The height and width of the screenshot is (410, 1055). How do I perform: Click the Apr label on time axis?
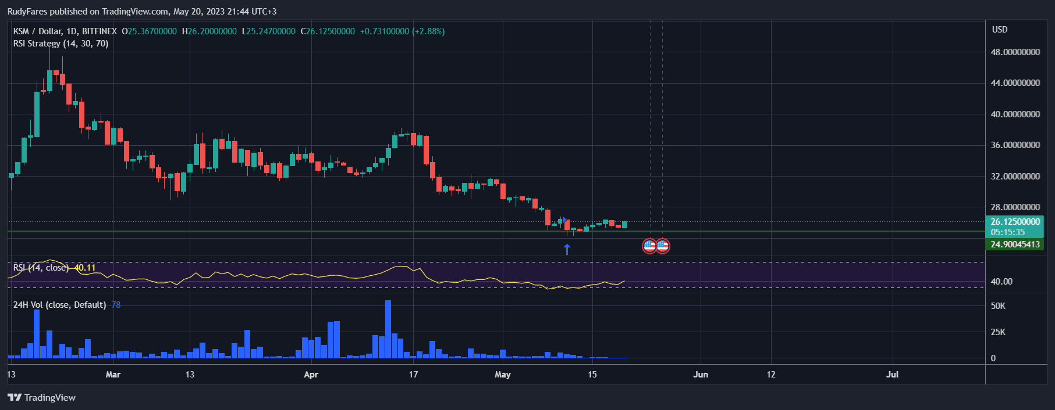(311, 375)
